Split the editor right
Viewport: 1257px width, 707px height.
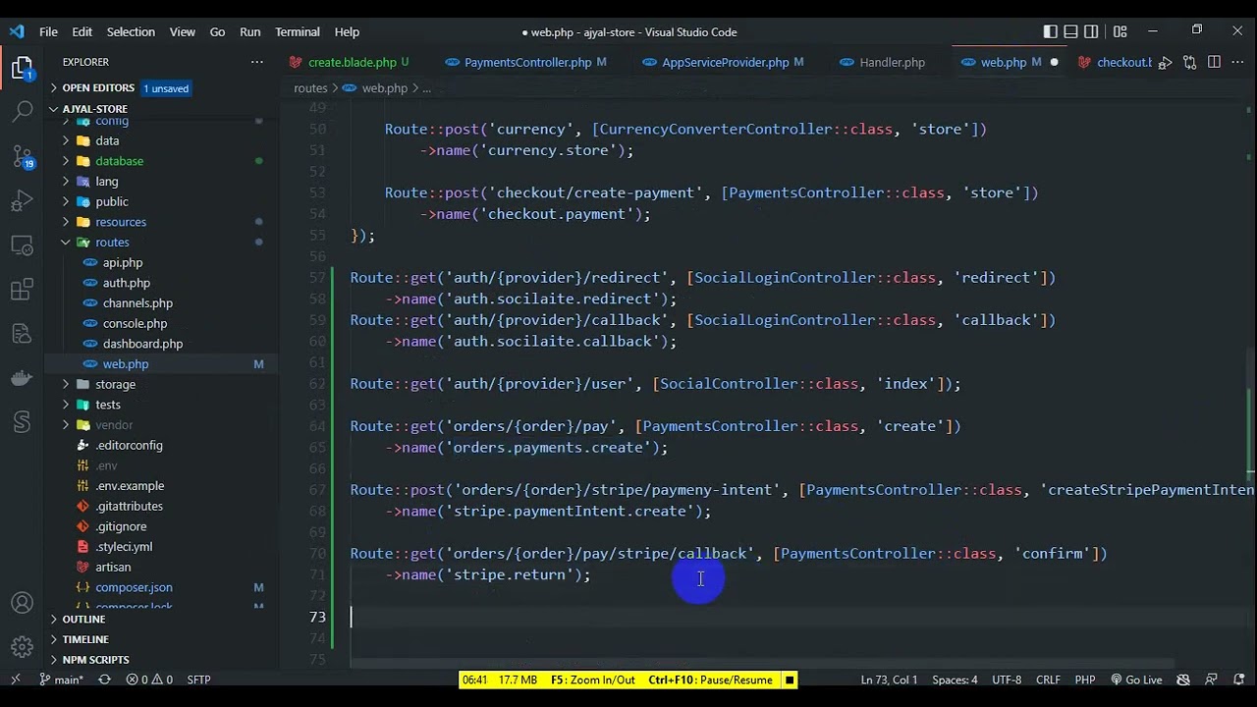click(x=1214, y=62)
